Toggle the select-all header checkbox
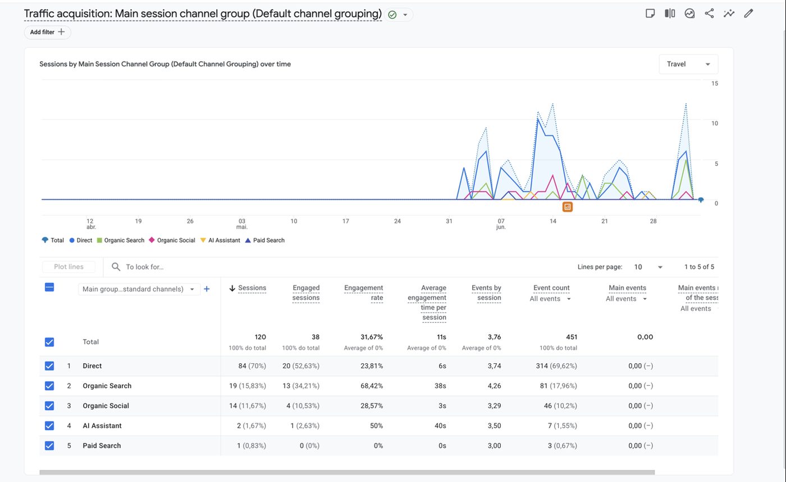Image resolution: width=786 pixels, height=482 pixels. click(x=49, y=287)
